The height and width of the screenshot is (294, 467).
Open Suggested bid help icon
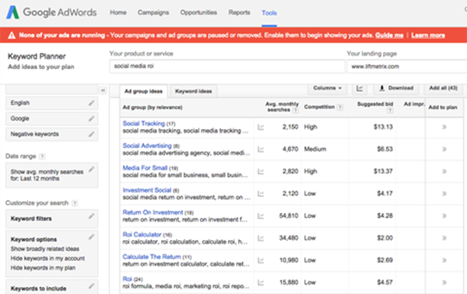pyautogui.click(x=390, y=110)
